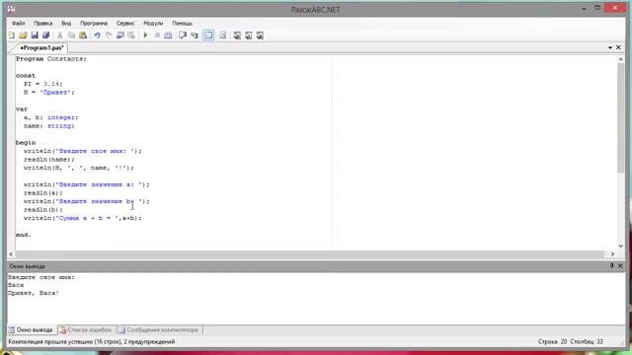This screenshot has width=632, height=355.
Task: Click the first of three rightmost toolbar icons
Action: pyautogui.click(x=237, y=35)
